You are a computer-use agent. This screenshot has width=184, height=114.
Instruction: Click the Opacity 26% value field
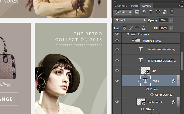pyautogui.click(x=164, y=20)
